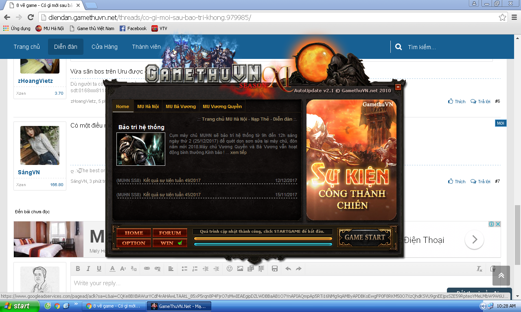Open SángVN's user profile name

(x=29, y=172)
